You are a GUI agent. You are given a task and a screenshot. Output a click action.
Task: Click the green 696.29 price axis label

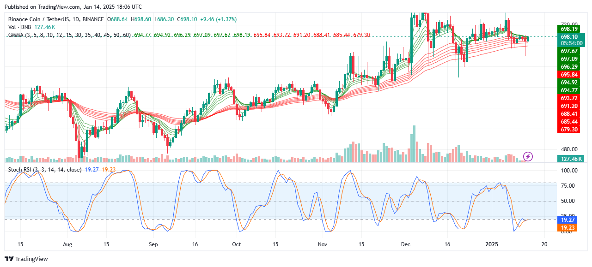[569, 67]
